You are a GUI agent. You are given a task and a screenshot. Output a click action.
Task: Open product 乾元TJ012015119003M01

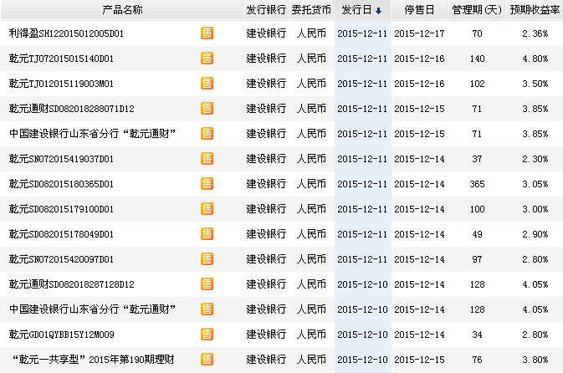coord(61,84)
